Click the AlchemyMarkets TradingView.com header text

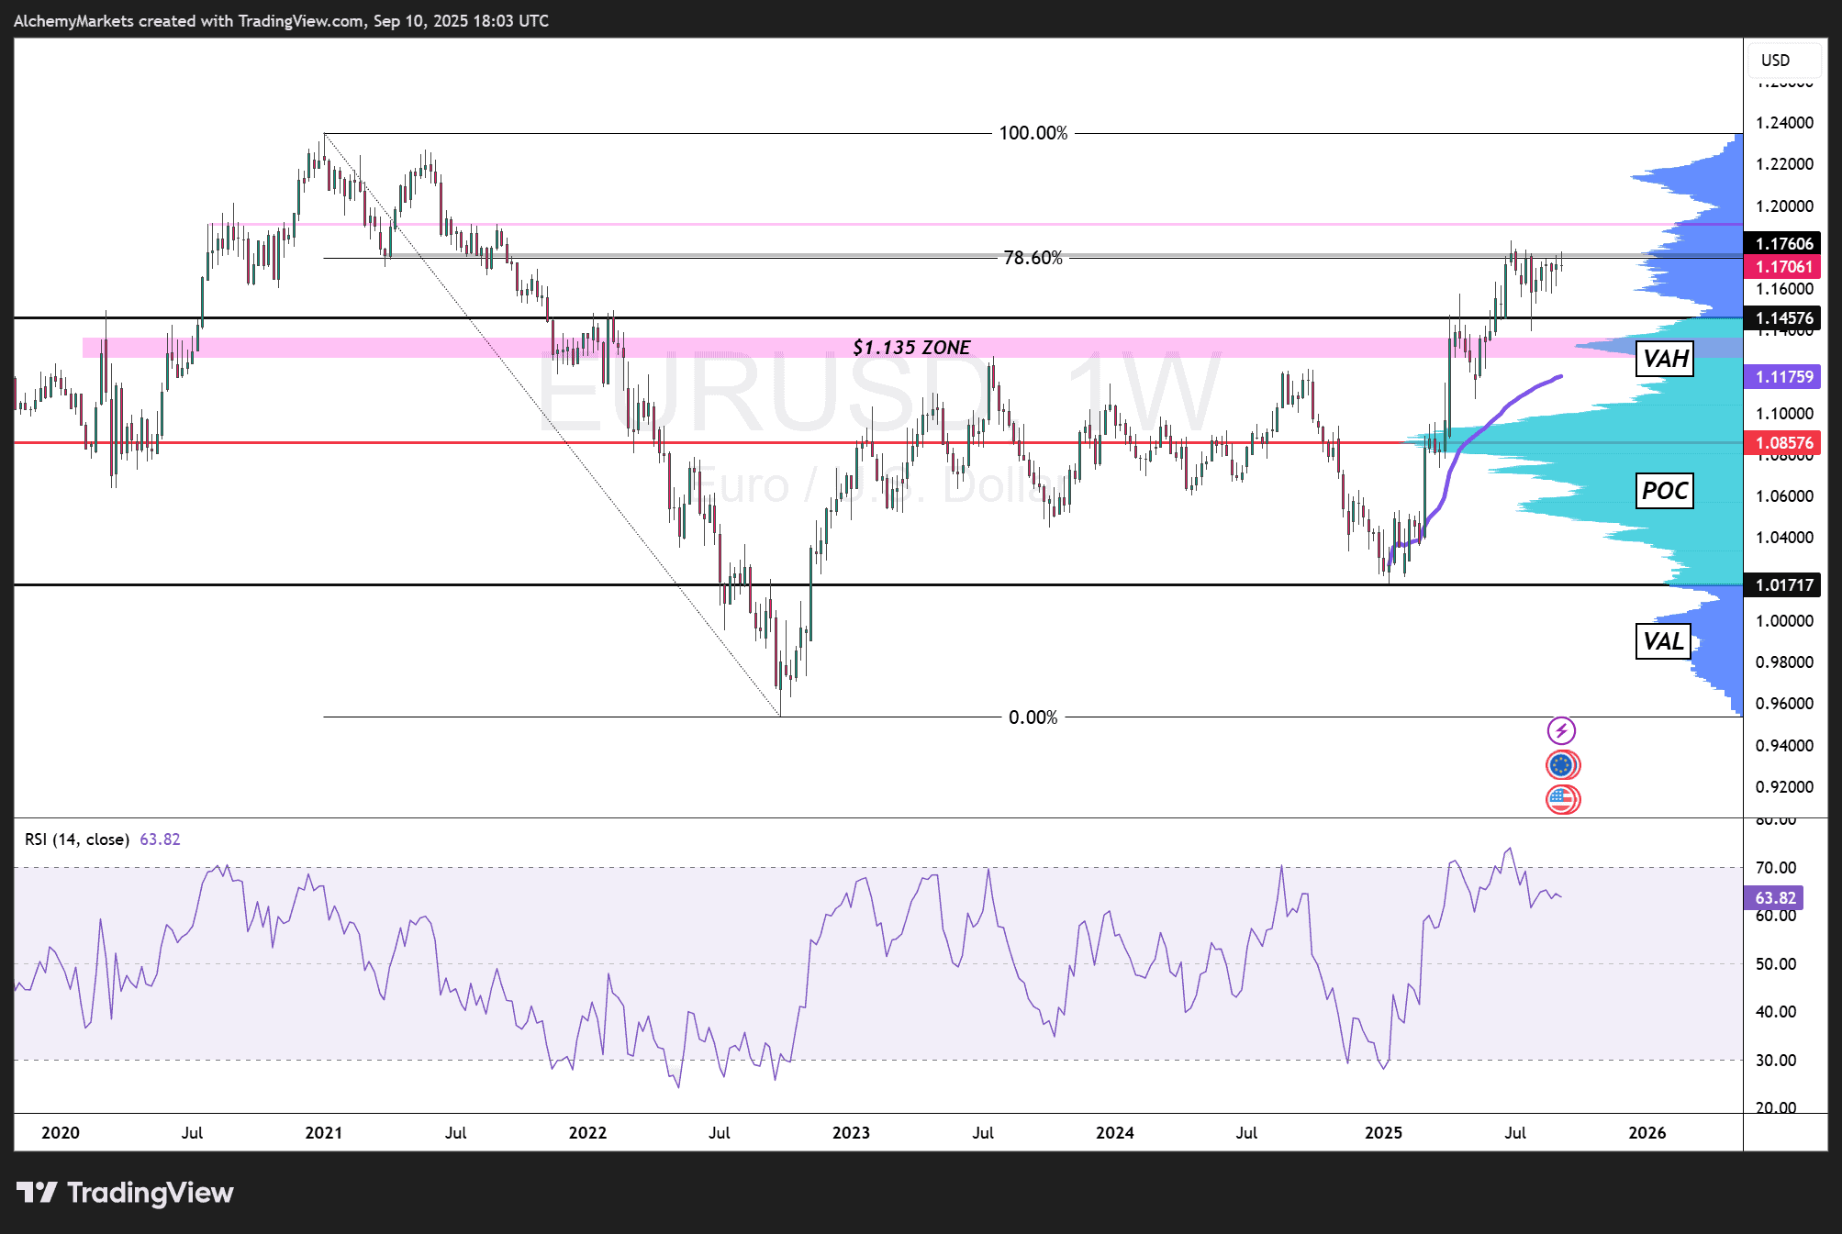point(281,20)
